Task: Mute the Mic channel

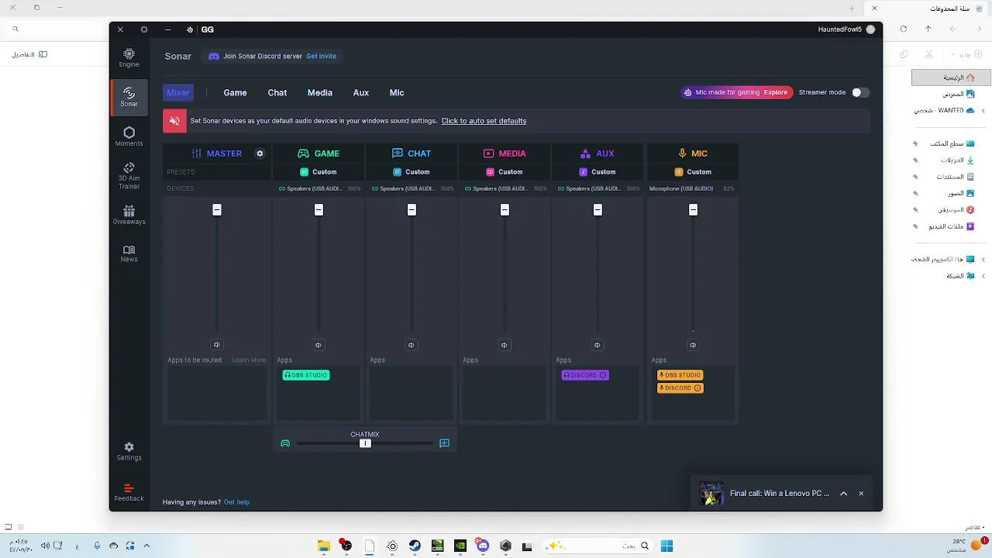Action: click(693, 345)
